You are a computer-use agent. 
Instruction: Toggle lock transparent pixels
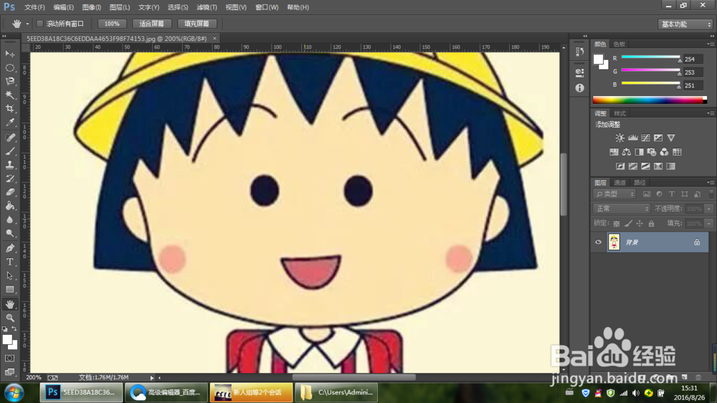(617, 223)
